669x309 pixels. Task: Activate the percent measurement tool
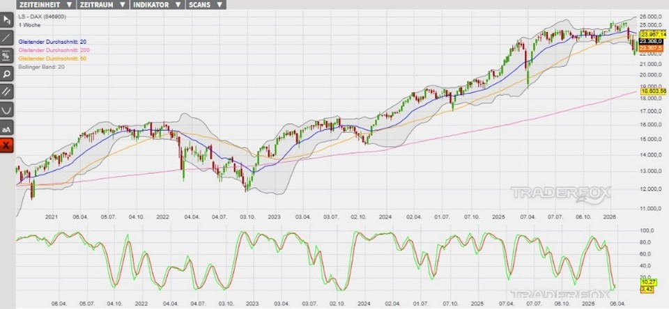coord(7,55)
